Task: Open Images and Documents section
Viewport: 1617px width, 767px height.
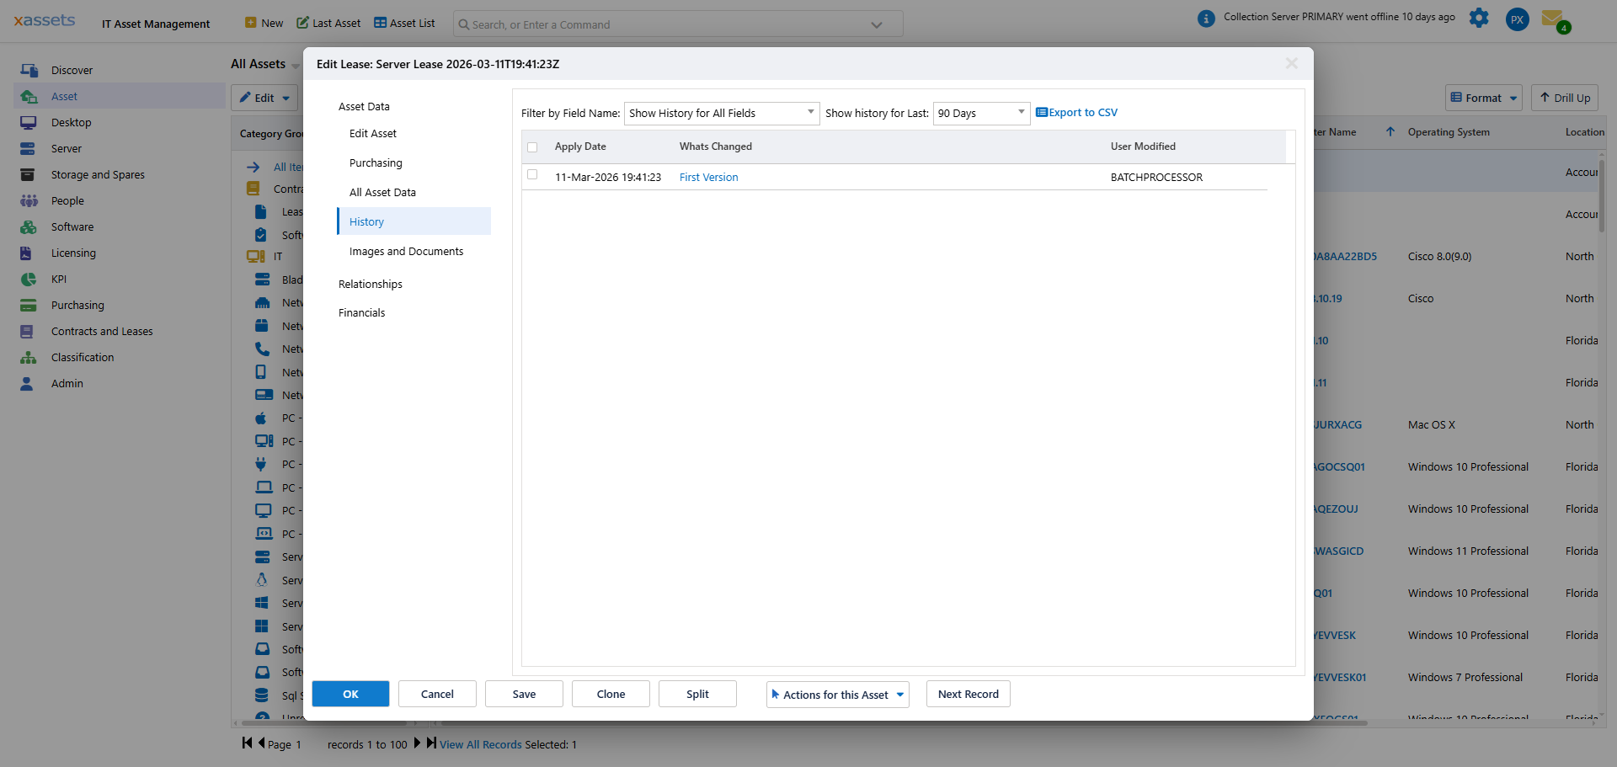Action: point(406,252)
